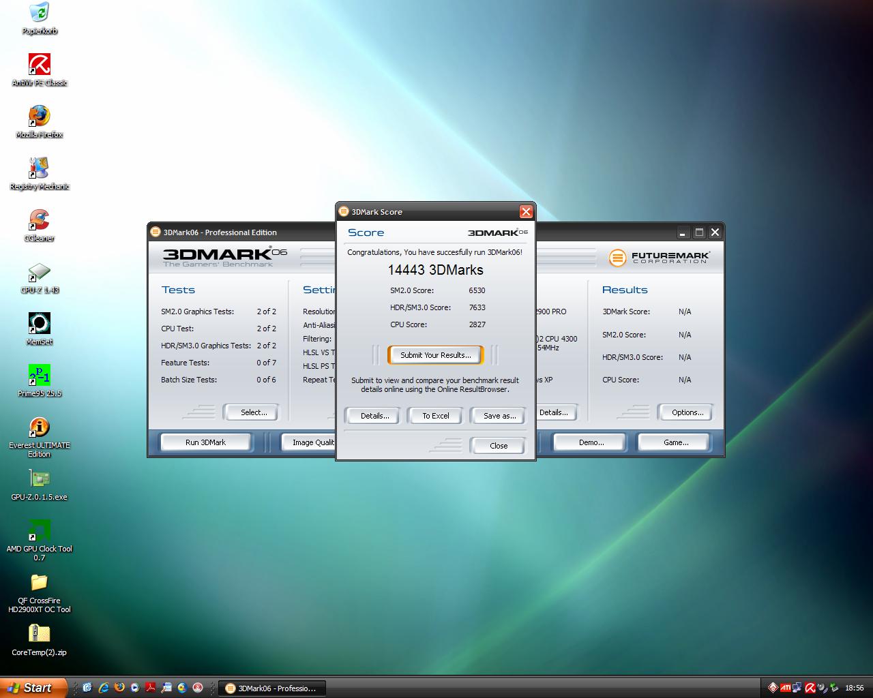Click Batch Size Tests 0 of 6 row
This screenshot has width=873, height=698.
[218, 380]
